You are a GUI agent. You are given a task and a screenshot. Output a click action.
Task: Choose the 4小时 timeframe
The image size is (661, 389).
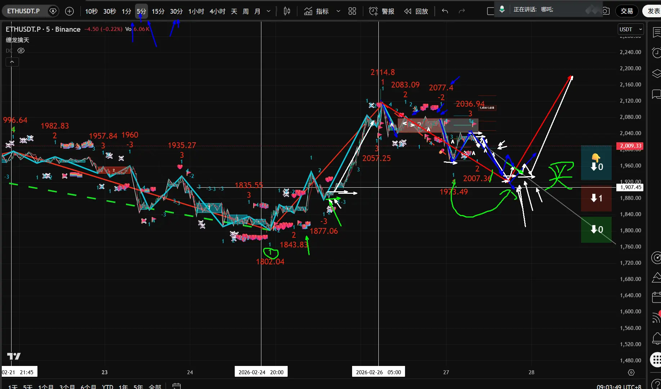pyautogui.click(x=217, y=12)
